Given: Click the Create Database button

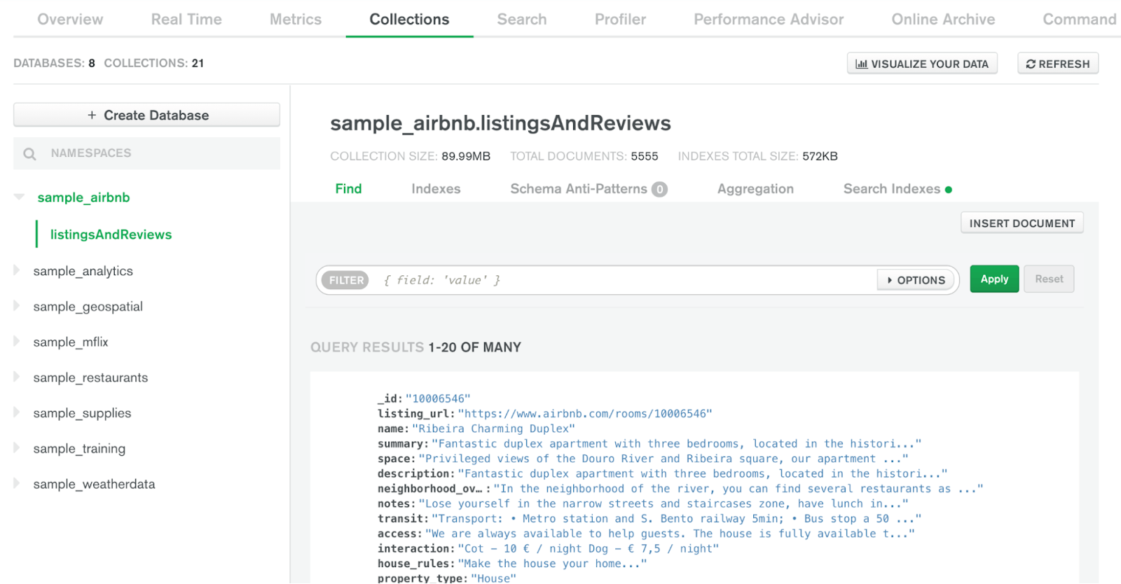Looking at the screenshot, I should coord(146,115).
